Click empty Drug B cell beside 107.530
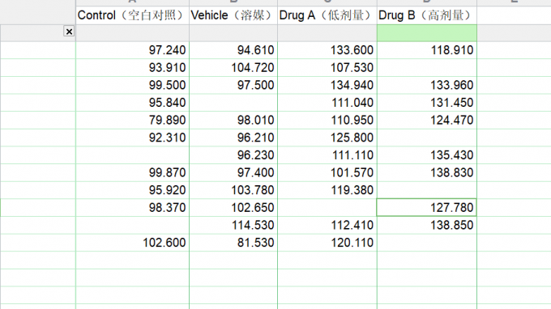 tap(427, 68)
